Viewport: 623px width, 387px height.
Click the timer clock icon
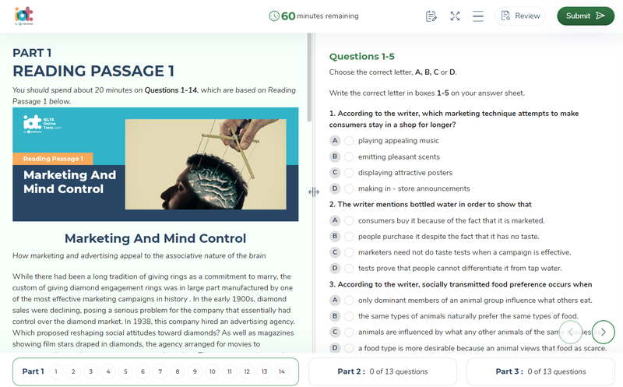[274, 16]
